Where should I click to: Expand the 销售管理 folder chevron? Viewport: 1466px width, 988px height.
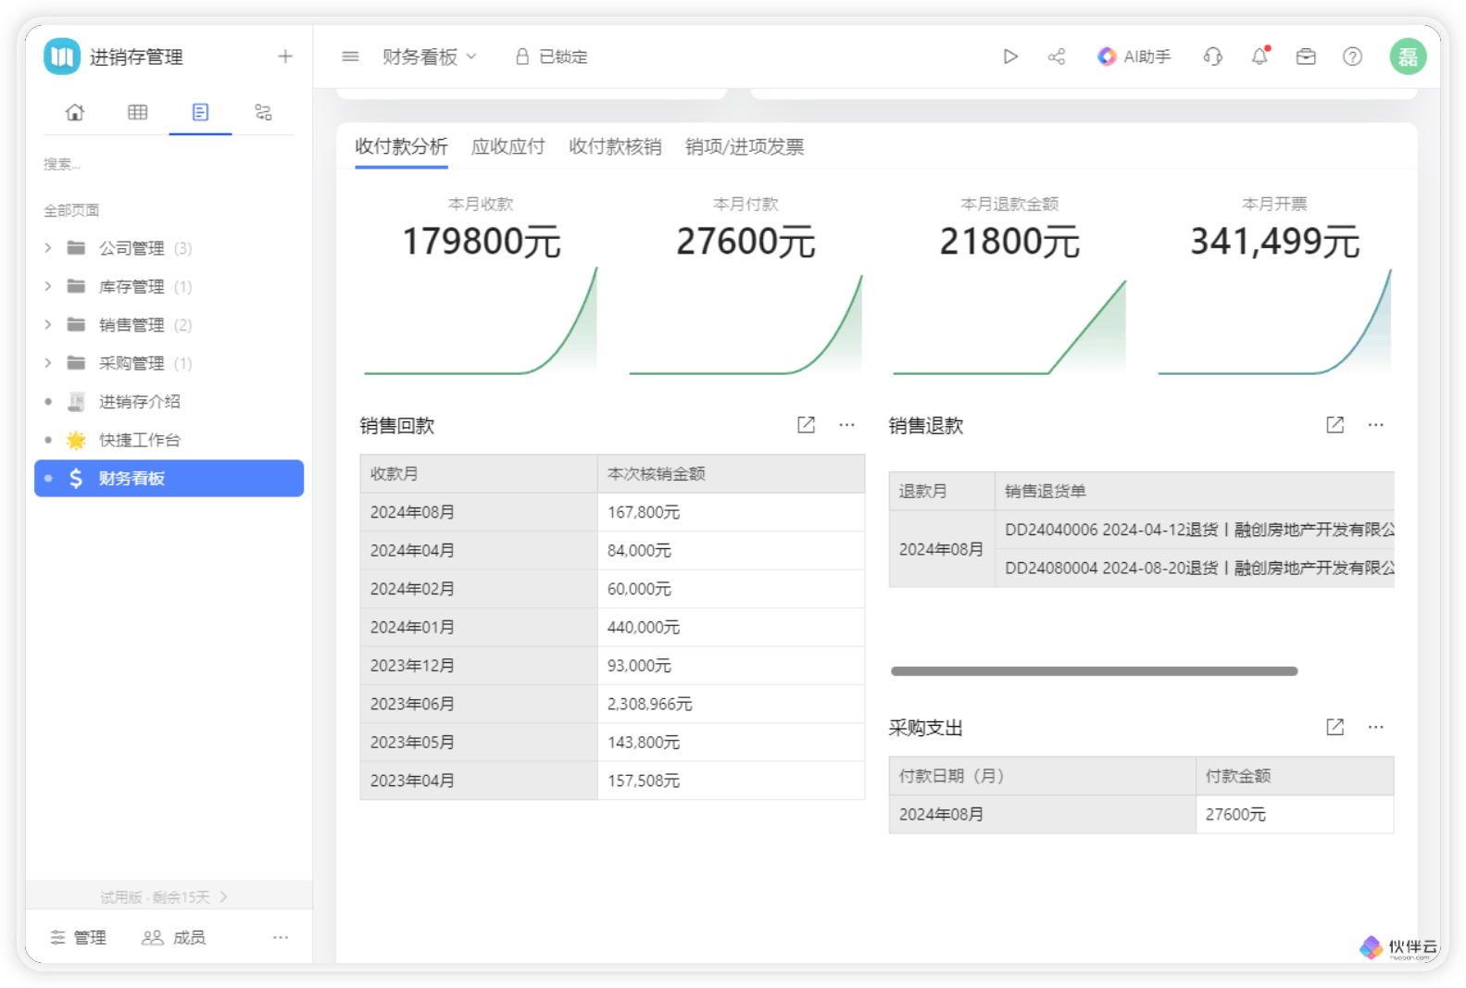point(48,324)
